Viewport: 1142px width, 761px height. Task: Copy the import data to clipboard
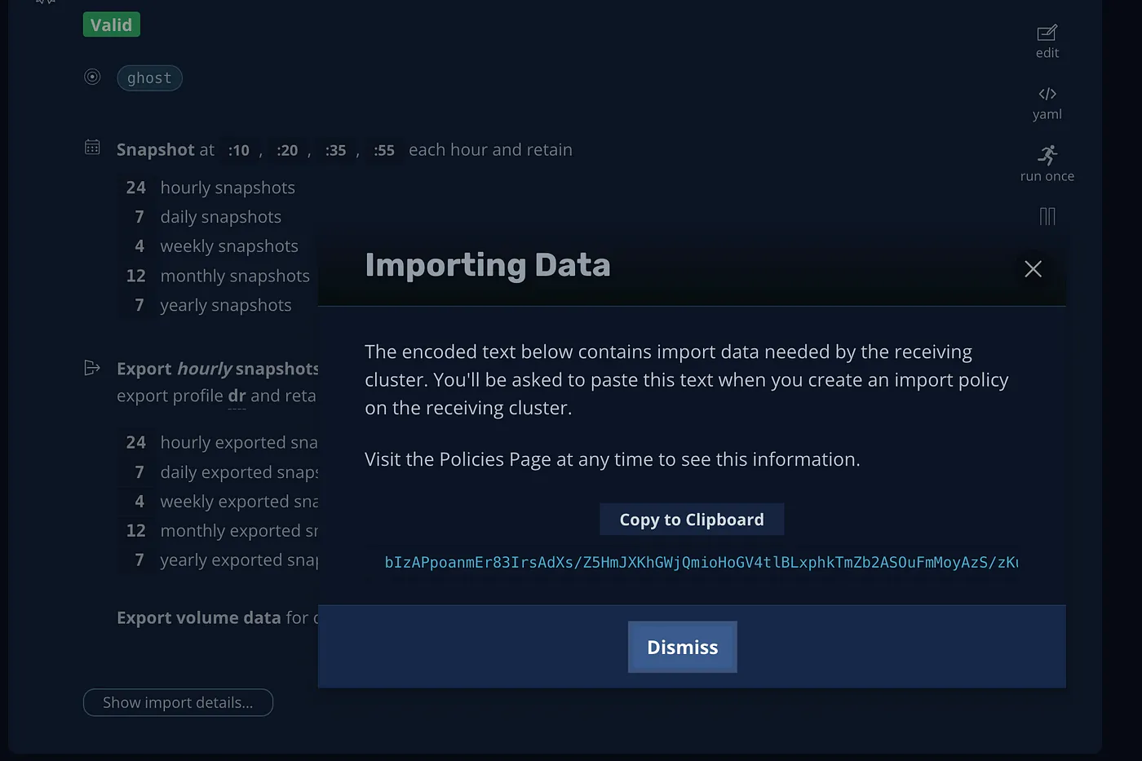point(691,520)
